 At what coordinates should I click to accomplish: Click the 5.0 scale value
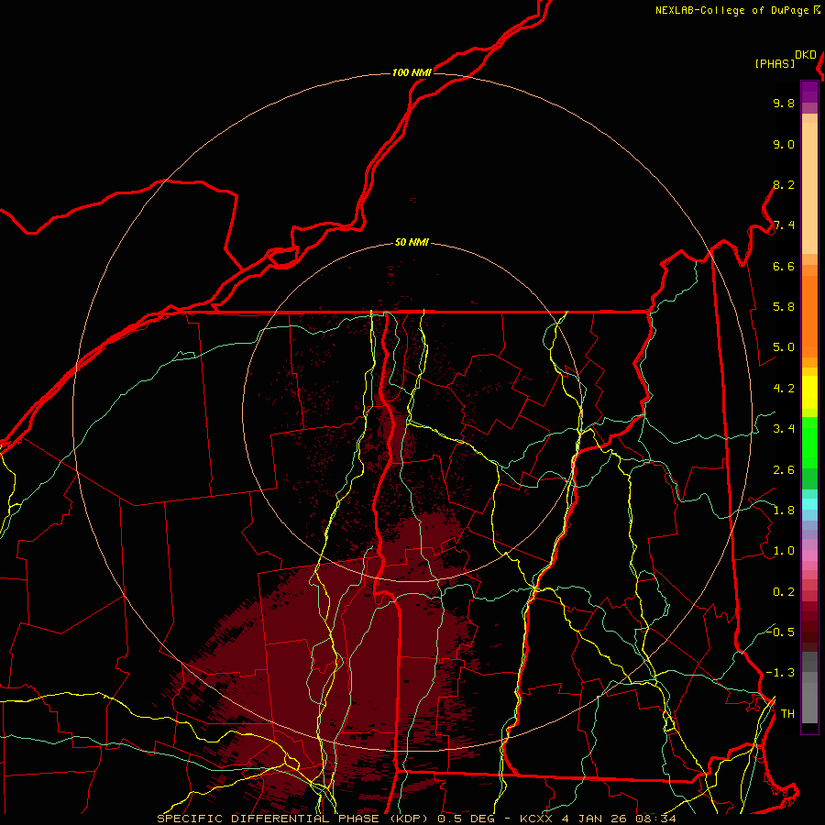click(x=784, y=347)
